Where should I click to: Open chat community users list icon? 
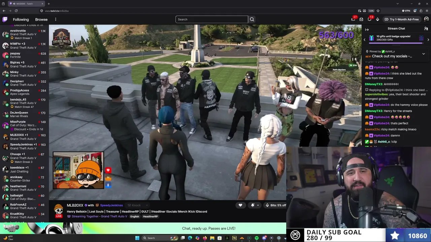[426, 29]
